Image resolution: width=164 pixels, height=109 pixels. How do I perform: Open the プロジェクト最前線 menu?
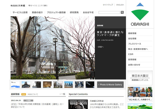(x=56, y=12)
